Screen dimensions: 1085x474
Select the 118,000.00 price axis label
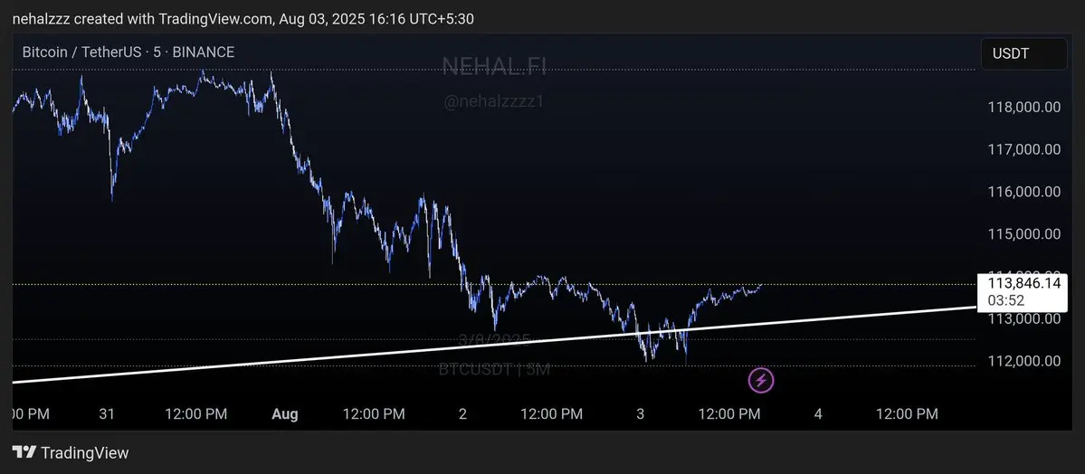(x=1023, y=108)
